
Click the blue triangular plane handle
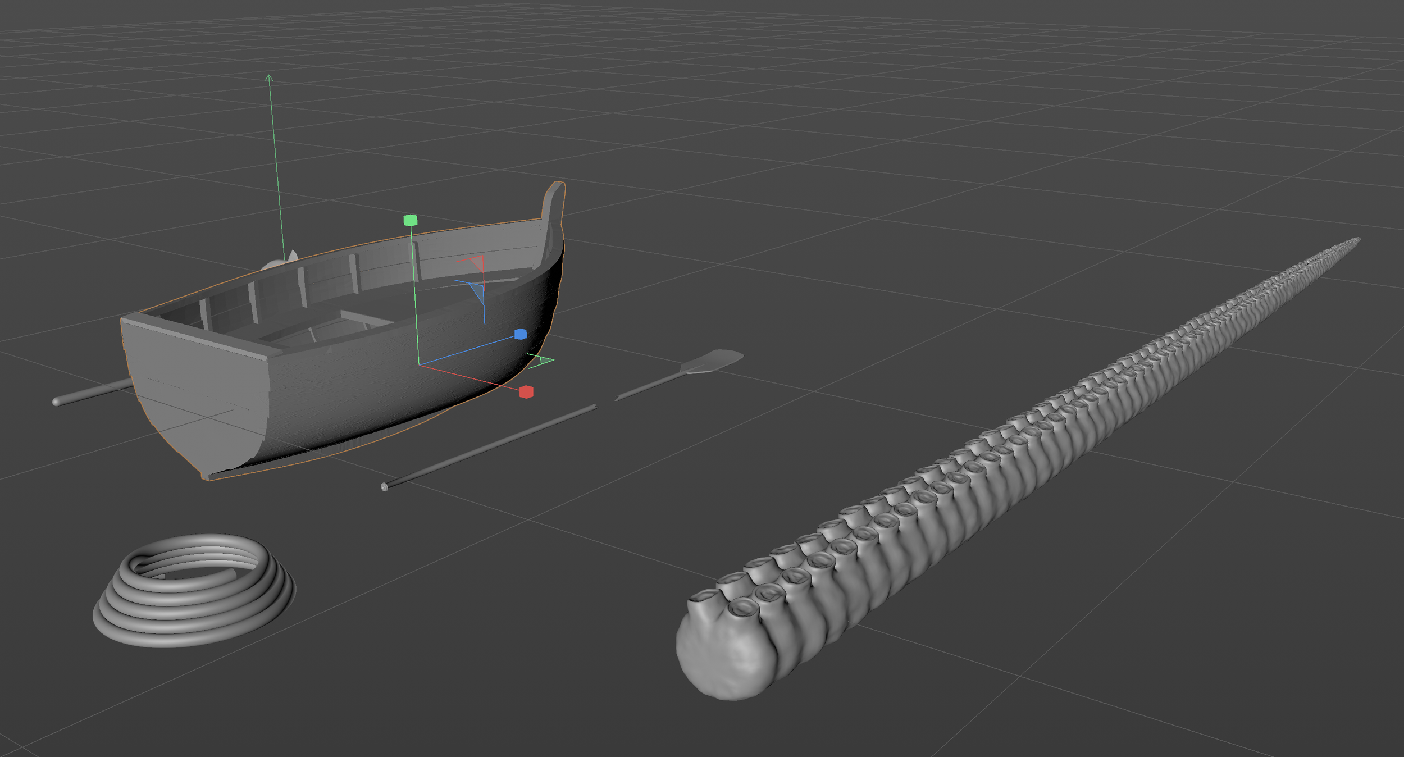pos(478,292)
